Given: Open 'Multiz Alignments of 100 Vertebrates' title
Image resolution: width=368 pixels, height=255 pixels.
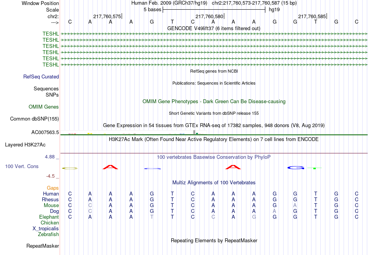Looking at the screenshot, I should click(214, 183).
